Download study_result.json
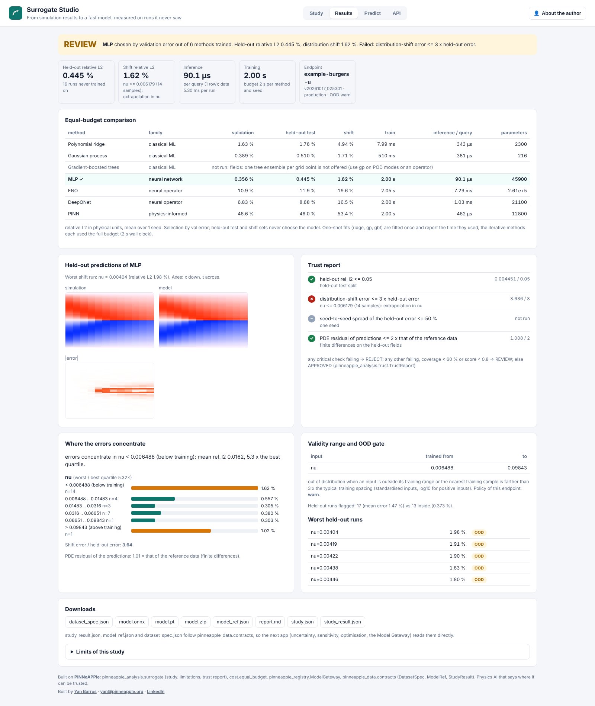 342,622
